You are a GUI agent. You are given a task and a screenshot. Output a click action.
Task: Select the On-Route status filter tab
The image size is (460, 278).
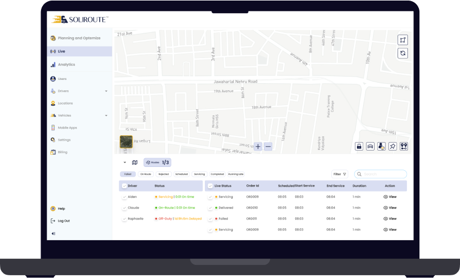[x=146, y=174]
